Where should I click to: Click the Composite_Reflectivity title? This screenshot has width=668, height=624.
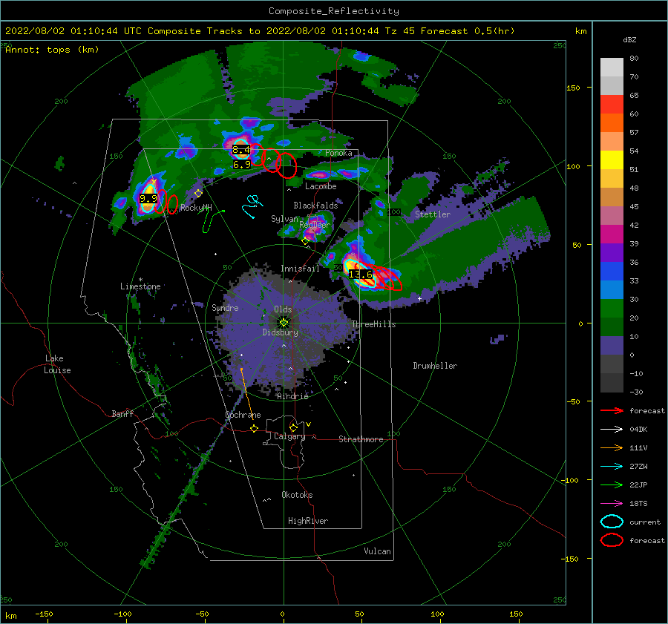(334, 11)
